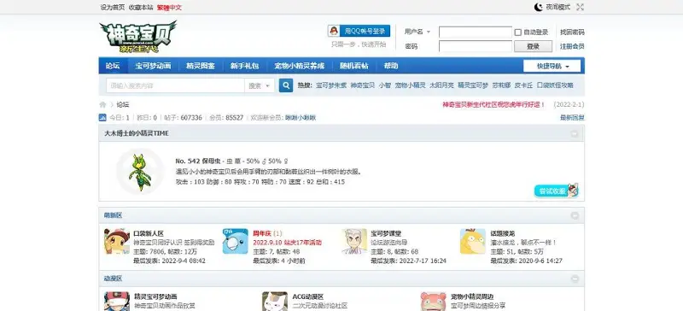Focus the search content input field
This screenshot has width=683, height=311.
pos(175,86)
